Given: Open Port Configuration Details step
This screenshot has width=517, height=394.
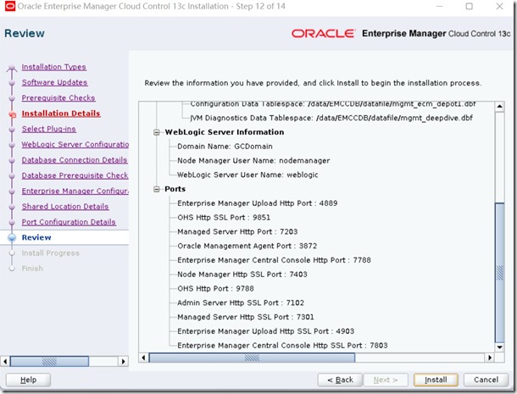Looking at the screenshot, I should (69, 222).
